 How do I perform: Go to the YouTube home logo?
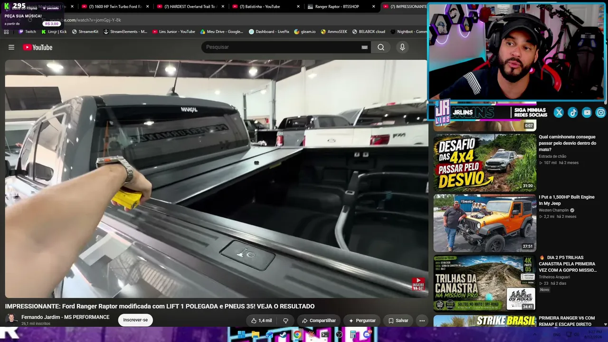coord(38,47)
